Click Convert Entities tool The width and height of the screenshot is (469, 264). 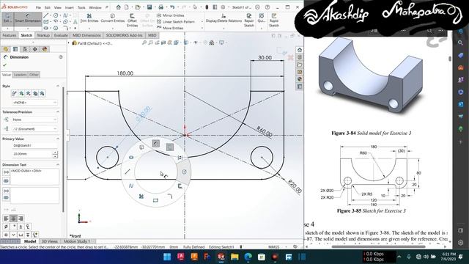(112, 18)
